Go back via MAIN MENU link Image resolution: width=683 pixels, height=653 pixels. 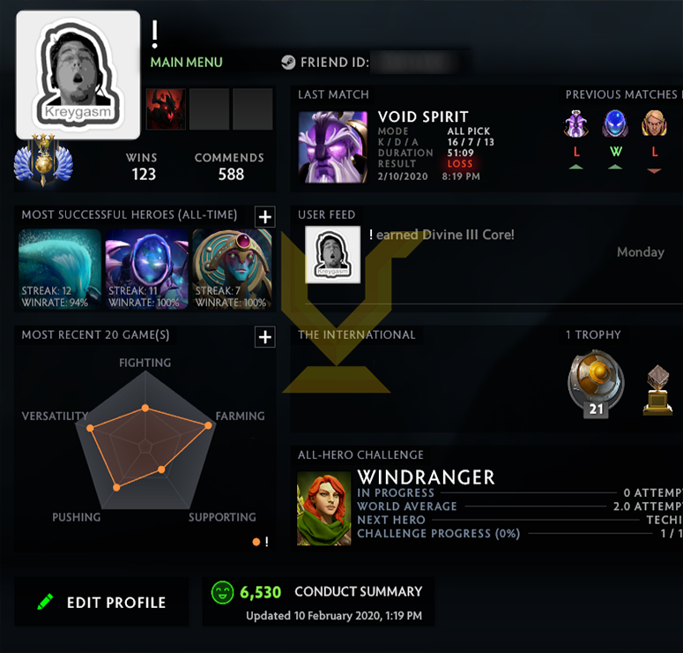[187, 63]
